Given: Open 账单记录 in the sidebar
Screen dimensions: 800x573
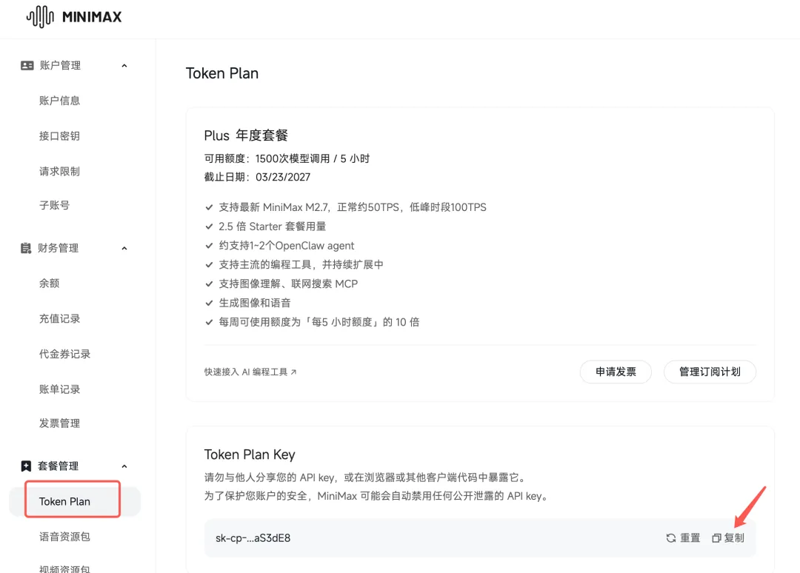Looking at the screenshot, I should tap(60, 389).
